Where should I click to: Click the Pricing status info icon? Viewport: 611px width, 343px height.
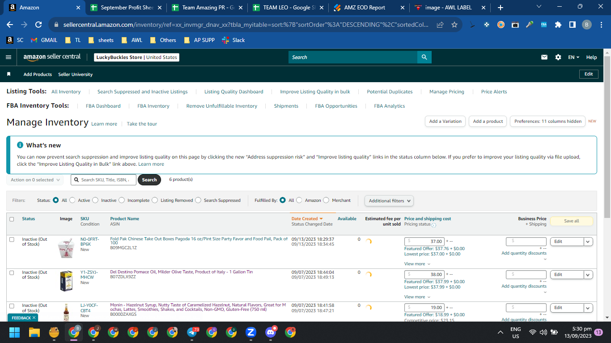click(x=434, y=225)
